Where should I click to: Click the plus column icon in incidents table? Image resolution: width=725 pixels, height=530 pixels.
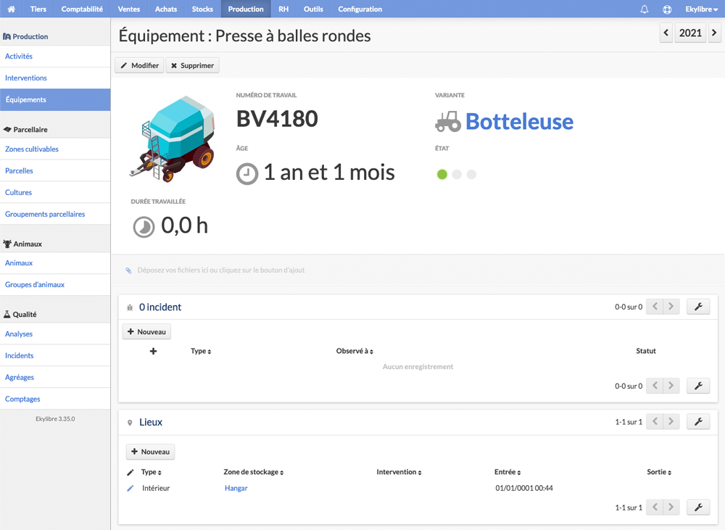click(x=154, y=351)
